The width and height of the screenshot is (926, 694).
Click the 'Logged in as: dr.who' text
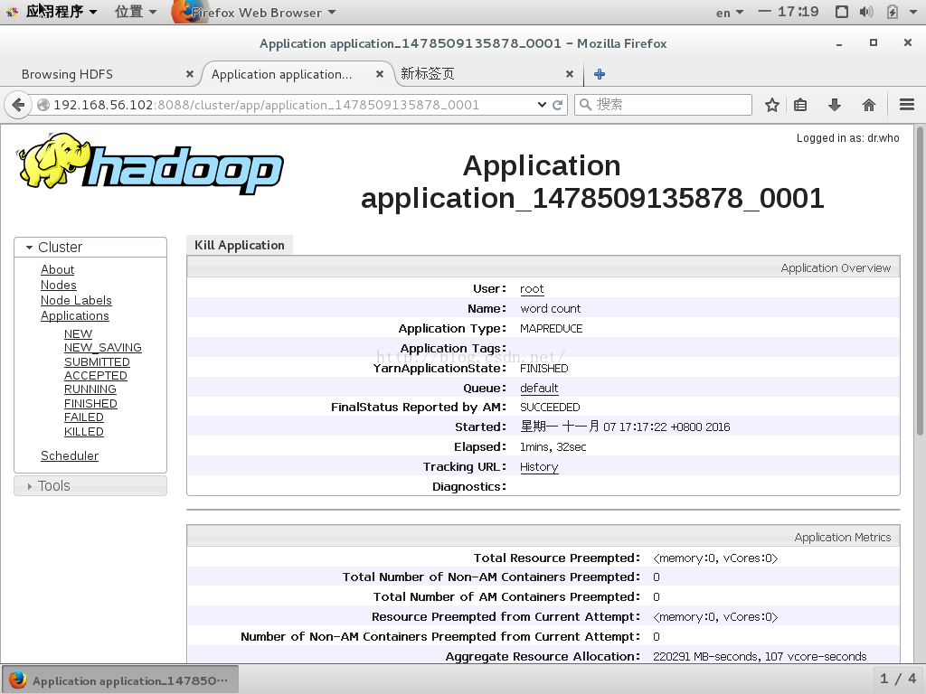pyautogui.click(x=847, y=138)
